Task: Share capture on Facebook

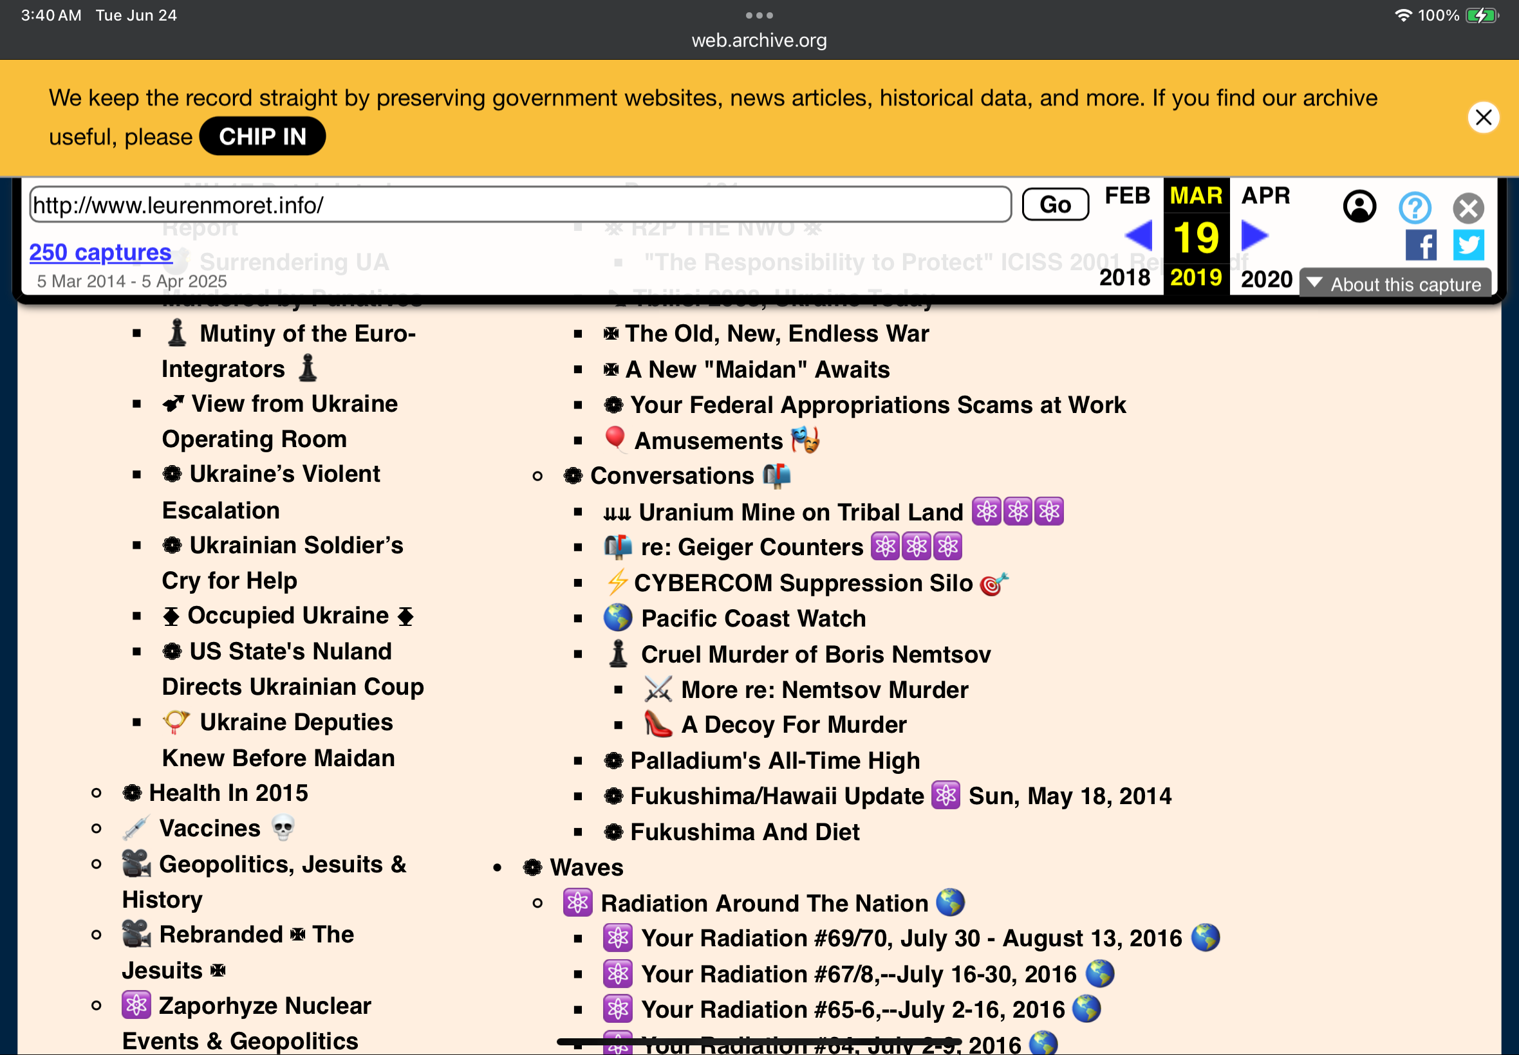Action: coord(1421,245)
